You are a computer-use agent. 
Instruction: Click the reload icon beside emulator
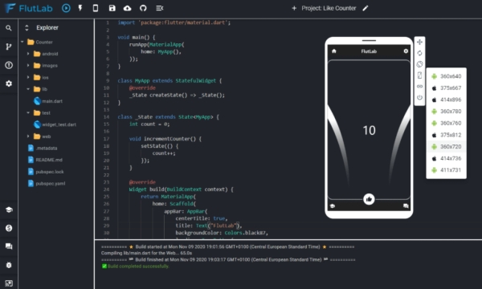click(419, 53)
